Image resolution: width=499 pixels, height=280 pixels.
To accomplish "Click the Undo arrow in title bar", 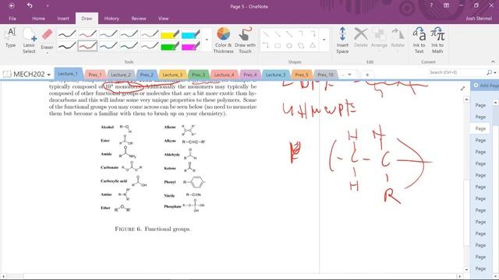I will [30, 5].
